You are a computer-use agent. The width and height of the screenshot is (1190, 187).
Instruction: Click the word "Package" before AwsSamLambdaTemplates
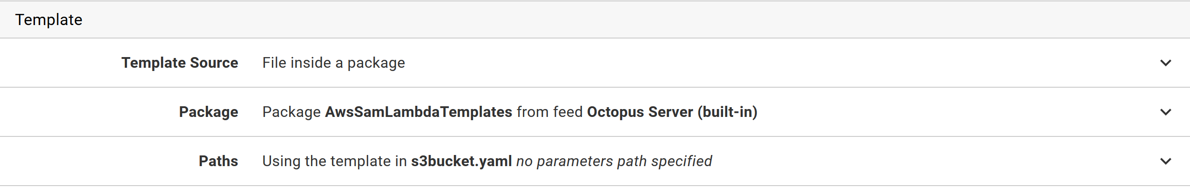[x=291, y=112]
